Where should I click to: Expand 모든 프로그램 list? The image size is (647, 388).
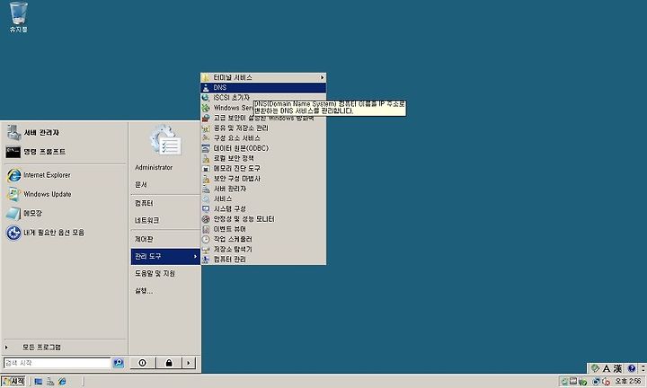[x=65, y=348]
